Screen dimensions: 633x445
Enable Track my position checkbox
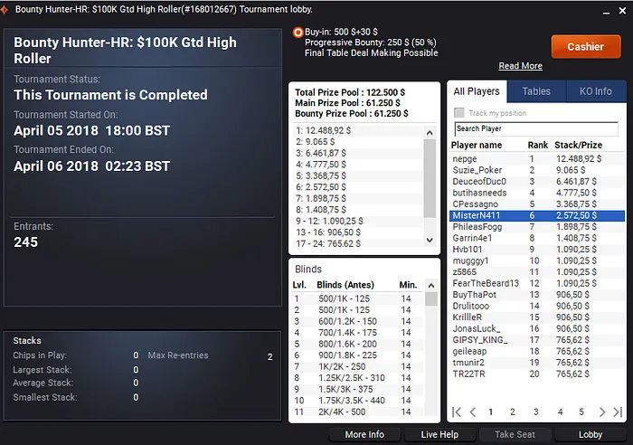[459, 113]
